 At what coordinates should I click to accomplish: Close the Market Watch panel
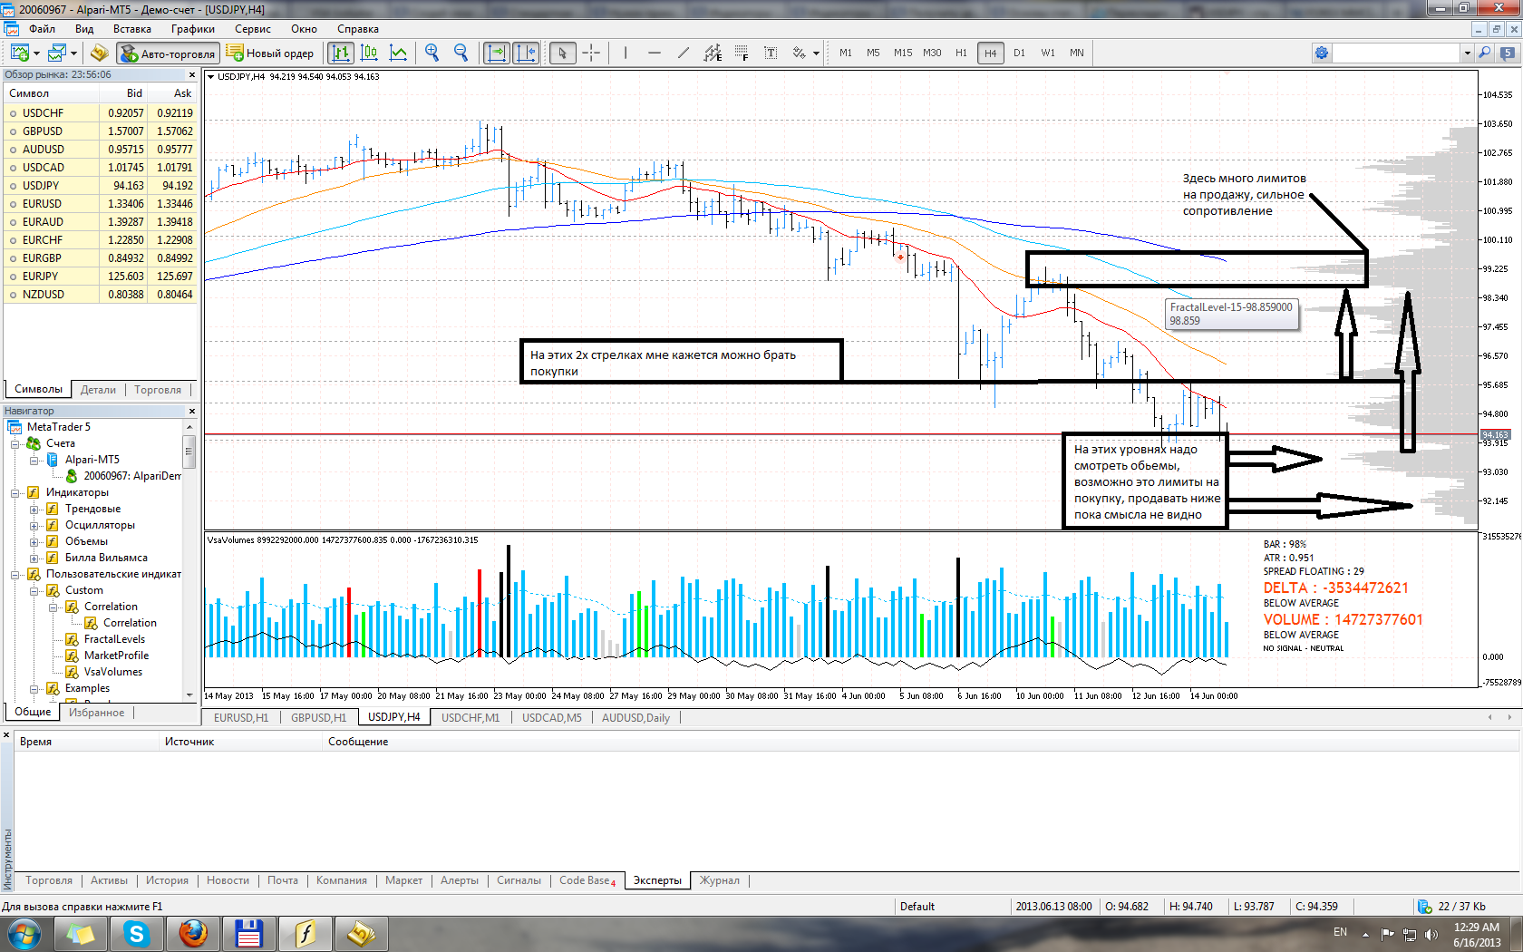191,75
